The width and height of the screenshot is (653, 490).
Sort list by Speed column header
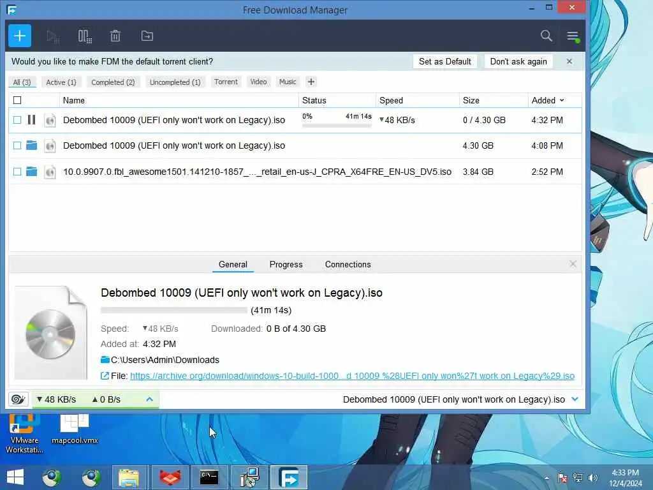(x=391, y=100)
